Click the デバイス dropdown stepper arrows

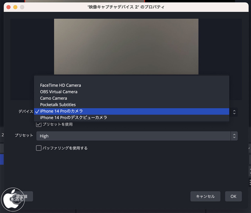234,112
